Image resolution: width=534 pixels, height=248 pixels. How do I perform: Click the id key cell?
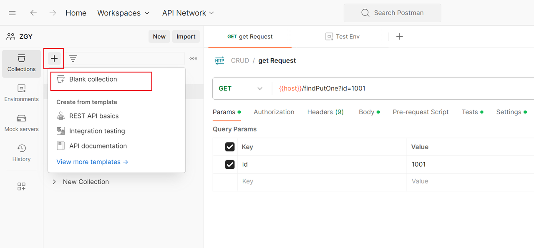(322, 164)
